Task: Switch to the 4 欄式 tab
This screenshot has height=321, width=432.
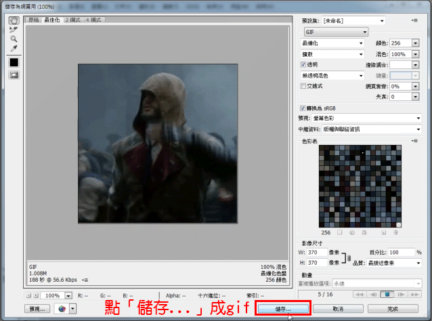Action: coord(93,20)
